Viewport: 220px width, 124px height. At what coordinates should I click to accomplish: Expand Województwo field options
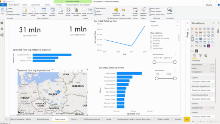coord(211,64)
